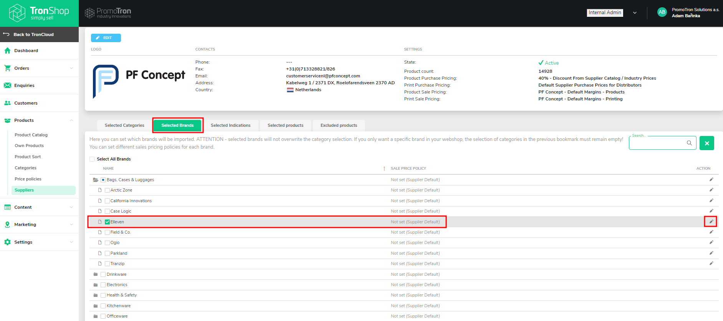Image resolution: width=723 pixels, height=321 pixels.
Task: Open Price policies page
Action: 28,179
